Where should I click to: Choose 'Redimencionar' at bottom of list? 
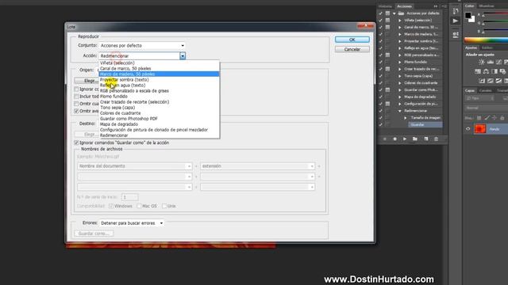pyautogui.click(x=159, y=135)
